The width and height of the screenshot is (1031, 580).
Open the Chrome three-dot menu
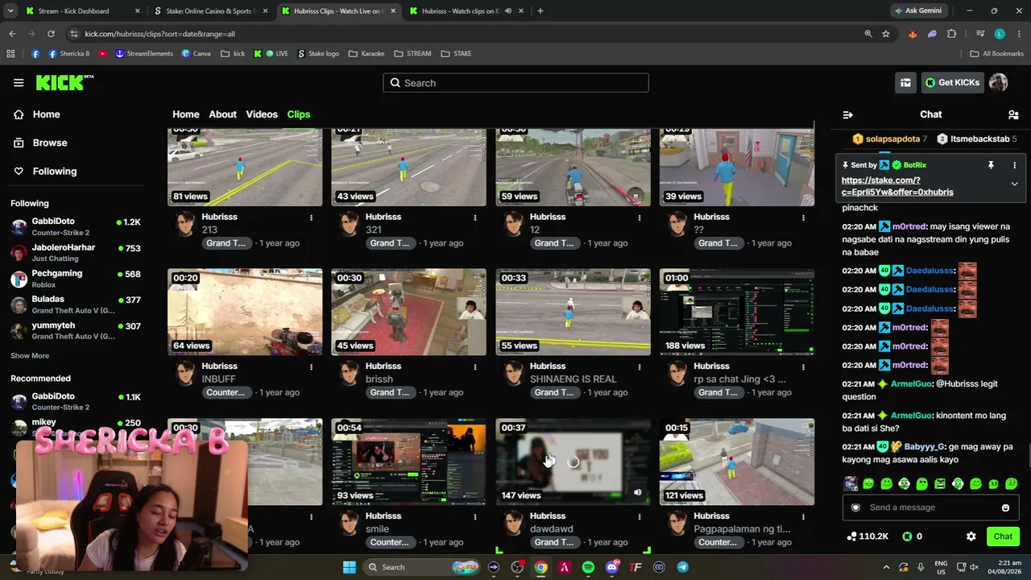(x=1018, y=34)
